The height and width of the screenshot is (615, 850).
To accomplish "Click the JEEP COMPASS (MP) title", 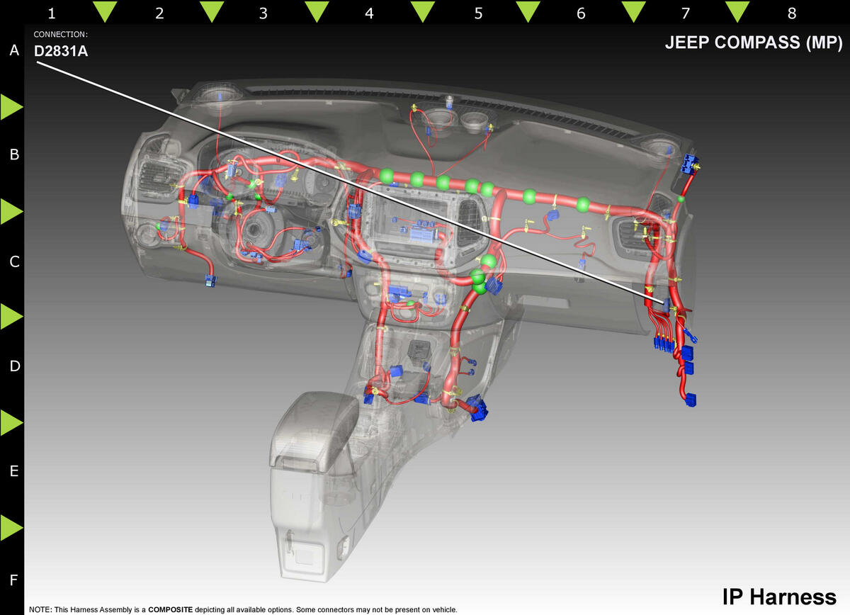I will (x=754, y=43).
